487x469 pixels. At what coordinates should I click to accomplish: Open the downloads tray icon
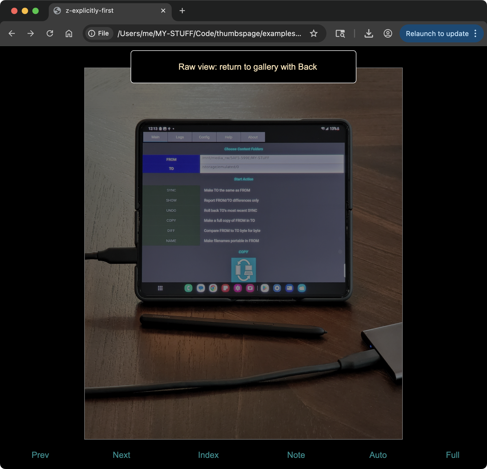point(369,33)
